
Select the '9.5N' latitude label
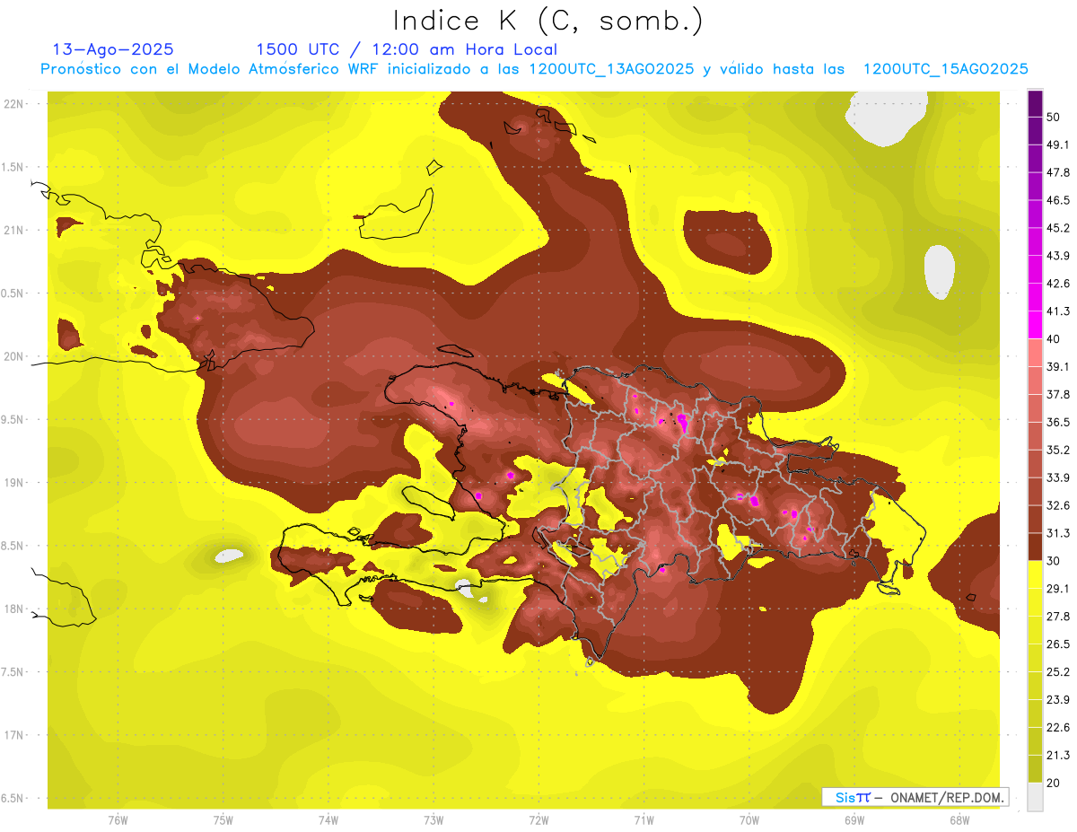(x=13, y=420)
